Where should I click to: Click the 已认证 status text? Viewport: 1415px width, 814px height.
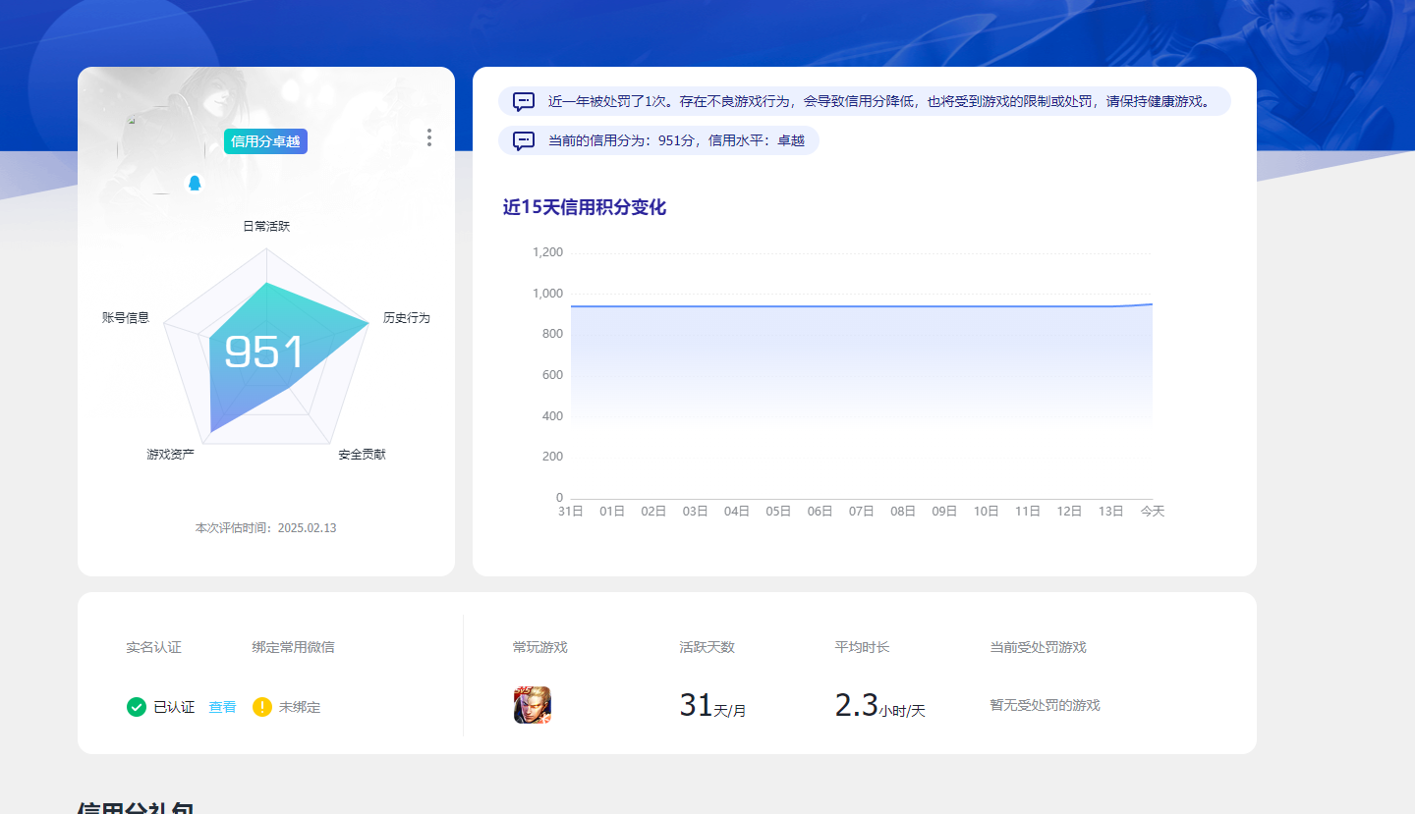pyautogui.click(x=174, y=707)
